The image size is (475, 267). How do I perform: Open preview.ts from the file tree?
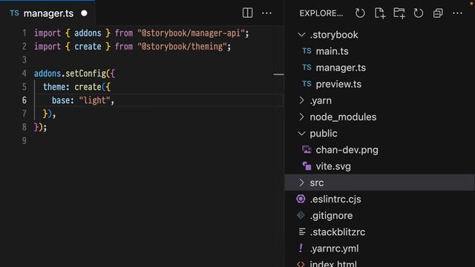(338, 84)
